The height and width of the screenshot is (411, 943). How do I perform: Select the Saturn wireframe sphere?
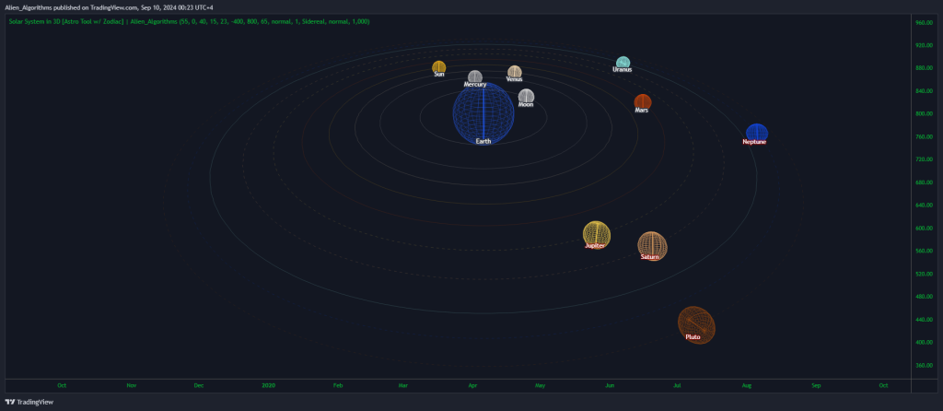click(653, 246)
